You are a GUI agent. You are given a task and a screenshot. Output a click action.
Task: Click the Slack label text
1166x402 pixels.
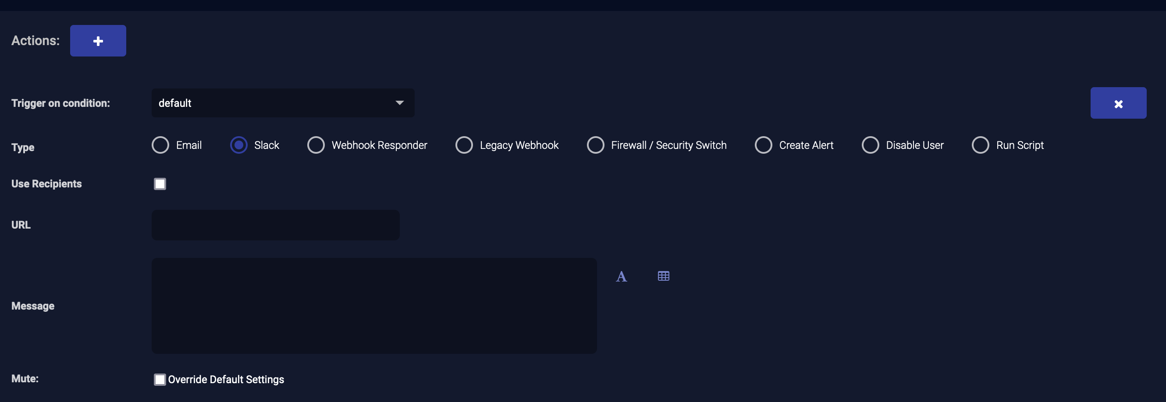coord(267,145)
